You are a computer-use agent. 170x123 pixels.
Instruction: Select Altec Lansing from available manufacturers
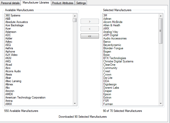click(13, 81)
